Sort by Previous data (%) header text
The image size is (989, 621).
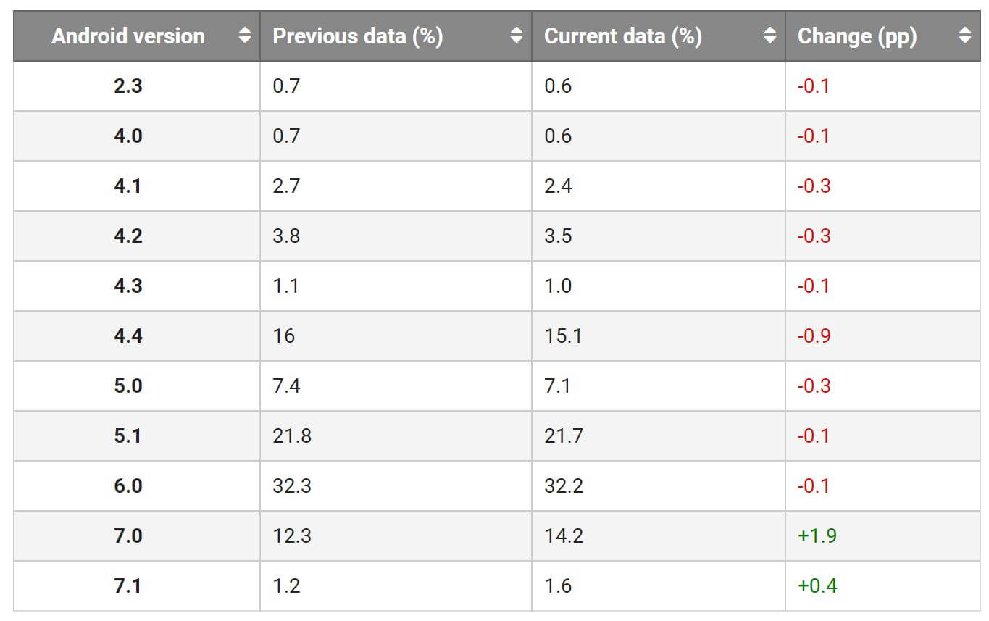[357, 36]
